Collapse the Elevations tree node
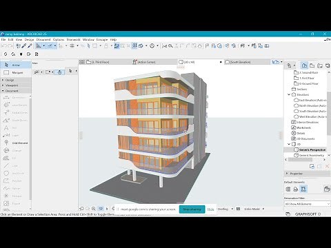 coord(289,94)
